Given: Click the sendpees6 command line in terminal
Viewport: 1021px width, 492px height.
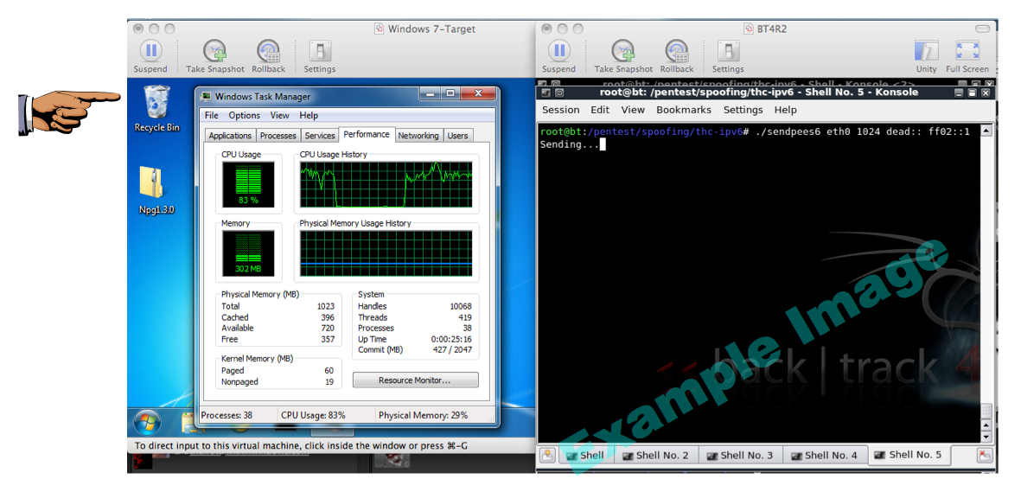Looking at the screenshot, I should (755, 131).
